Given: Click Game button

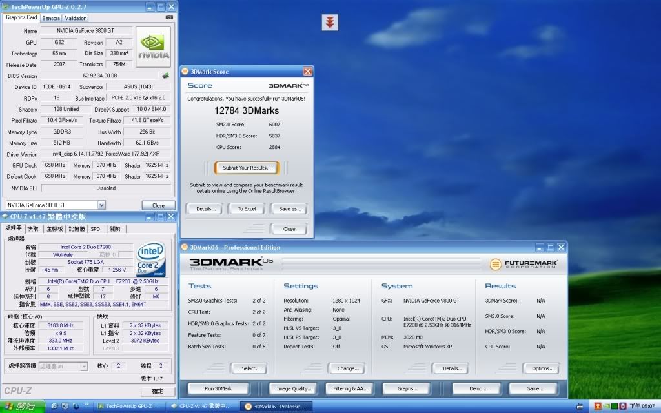Looking at the screenshot, I should click(534, 388).
